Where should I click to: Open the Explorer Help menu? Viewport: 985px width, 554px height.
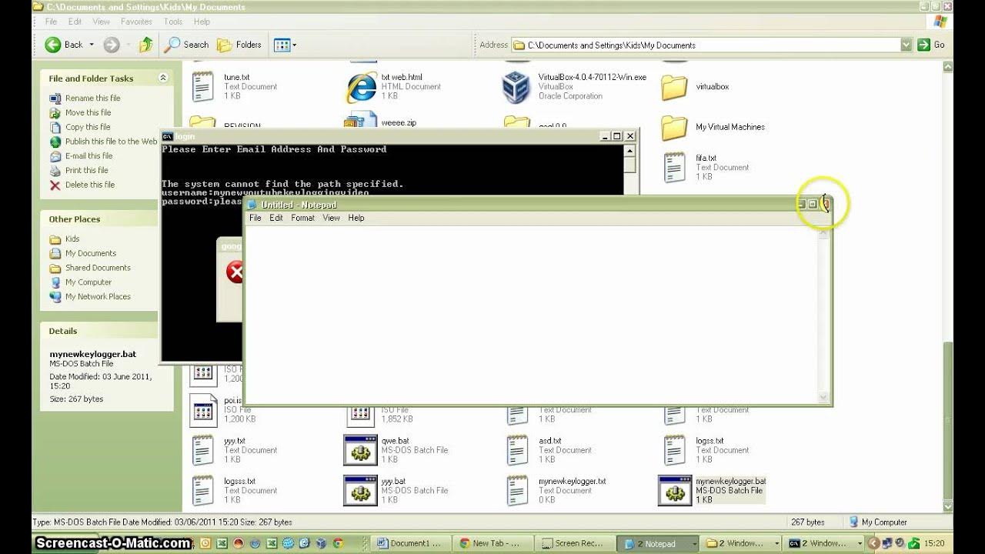click(202, 22)
